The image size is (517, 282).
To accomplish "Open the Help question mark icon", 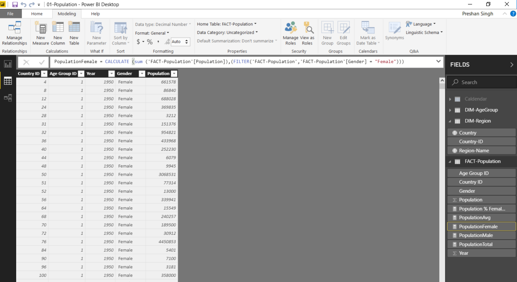I will click(513, 14).
